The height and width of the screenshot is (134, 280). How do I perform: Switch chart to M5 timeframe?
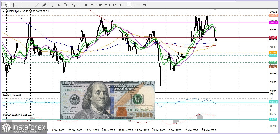coord(92,5)
